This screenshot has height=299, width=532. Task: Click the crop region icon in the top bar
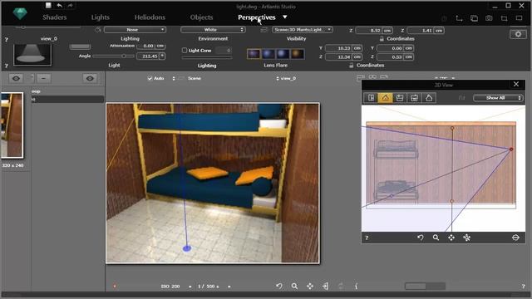click(505, 18)
